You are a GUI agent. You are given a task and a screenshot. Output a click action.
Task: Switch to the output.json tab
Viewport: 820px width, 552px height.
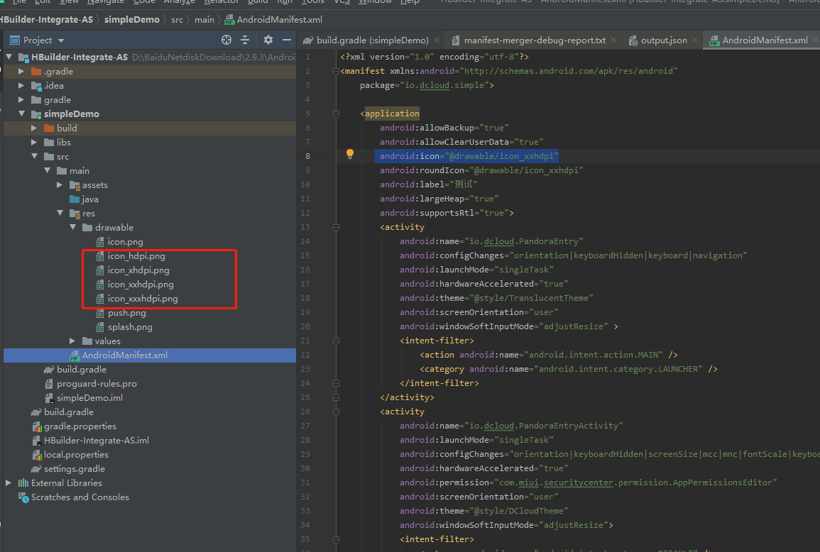[663, 40]
